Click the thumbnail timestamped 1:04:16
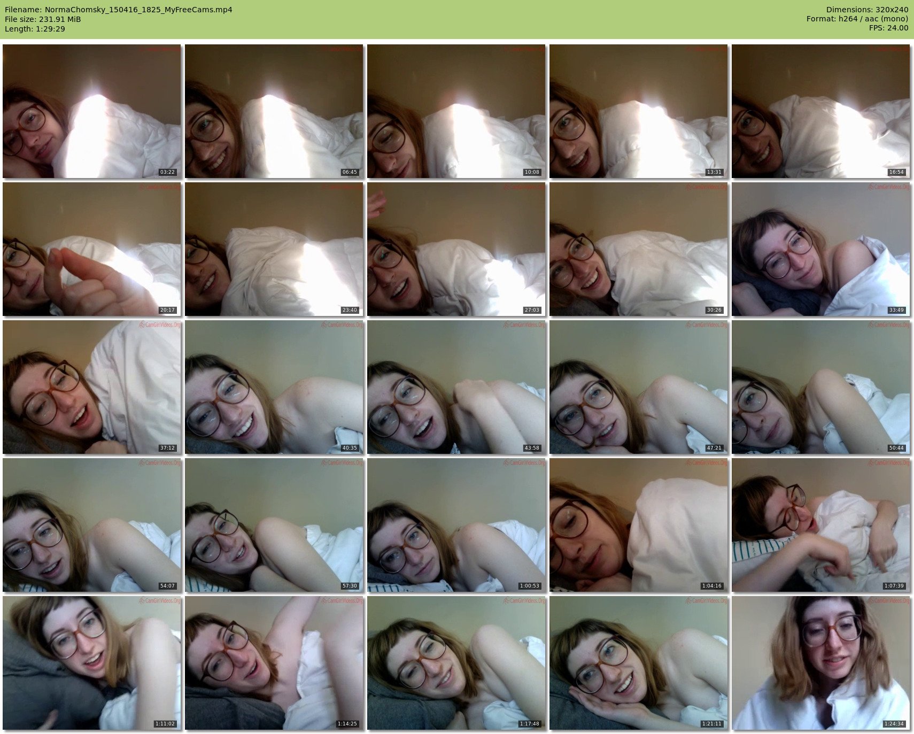Viewport: 914px width, 734px height. (x=638, y=525)
